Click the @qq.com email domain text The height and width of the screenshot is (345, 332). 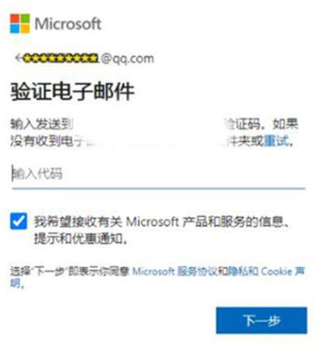tap(127, 59)
